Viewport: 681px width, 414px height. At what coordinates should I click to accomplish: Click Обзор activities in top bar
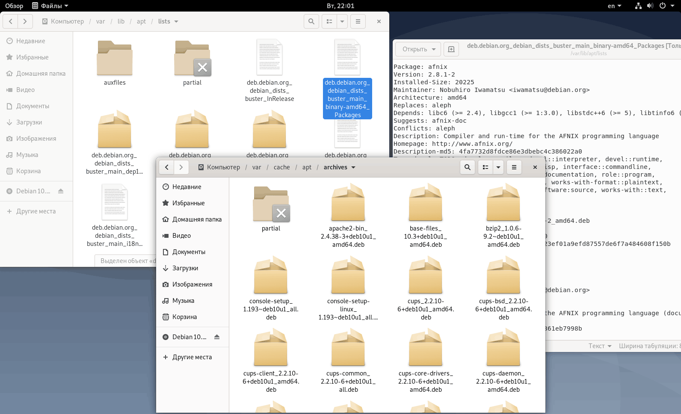[x=14, y=6]
